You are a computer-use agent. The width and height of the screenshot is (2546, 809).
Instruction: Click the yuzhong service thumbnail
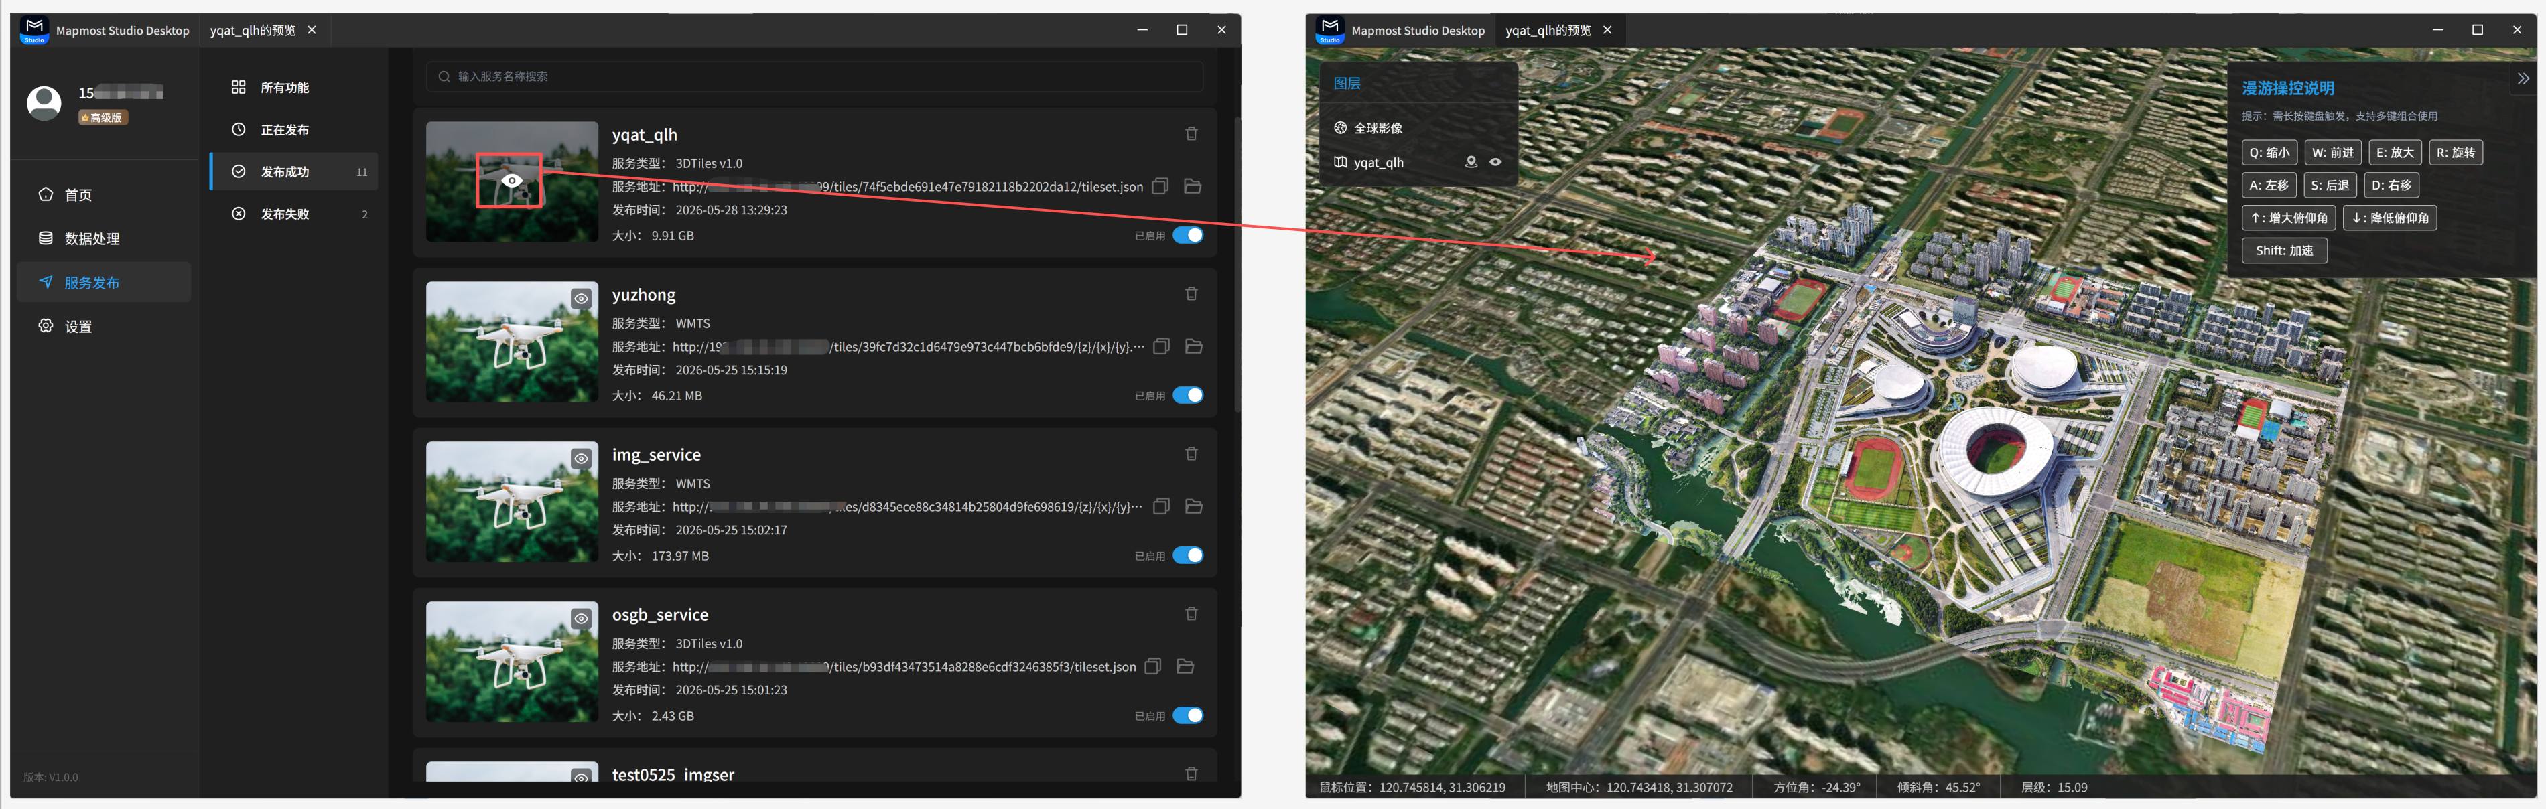(x=512, y=342)
